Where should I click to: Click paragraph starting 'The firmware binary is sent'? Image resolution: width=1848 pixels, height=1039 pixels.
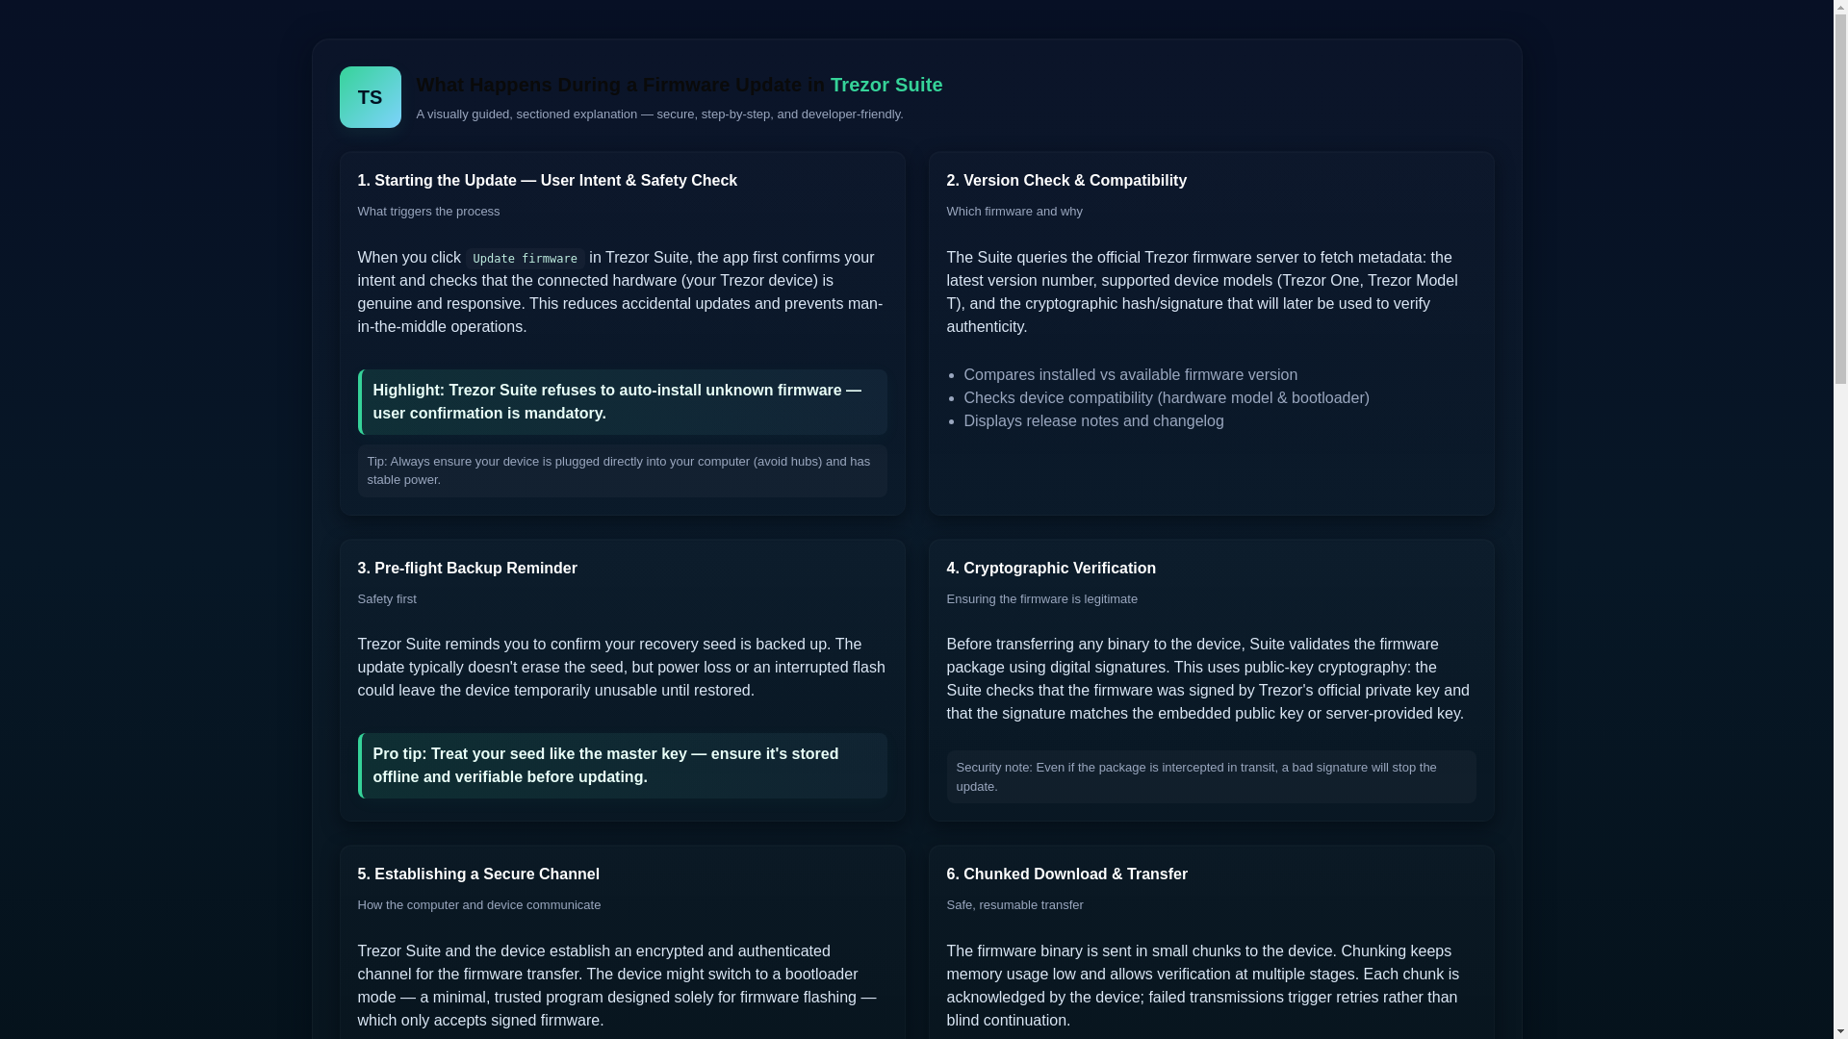tap(1211, 986)
